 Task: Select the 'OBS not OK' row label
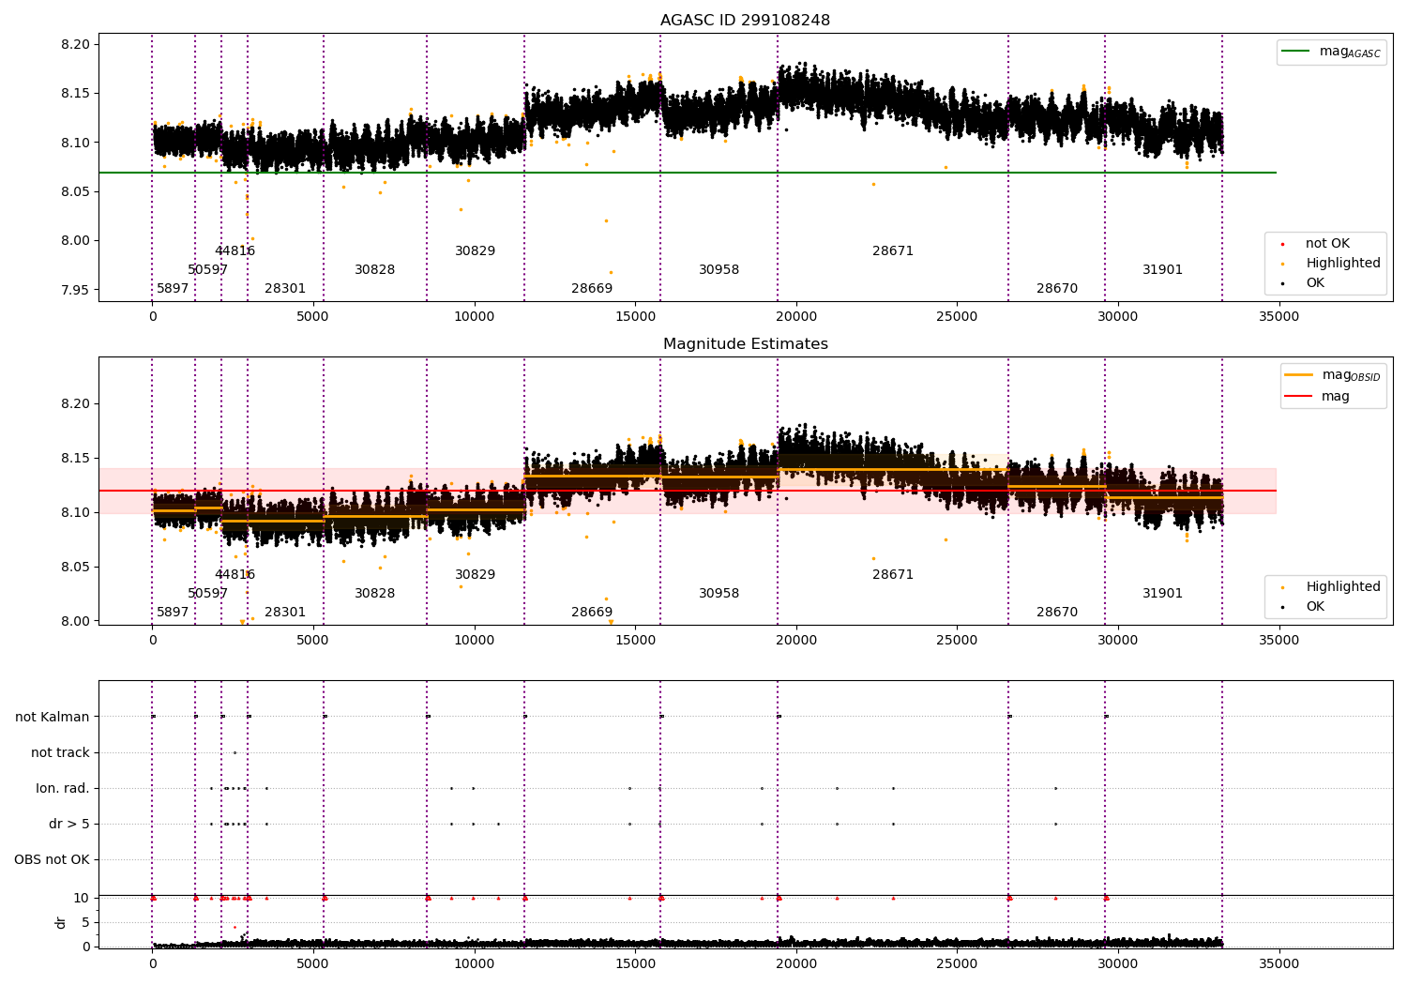coord(53,859)
